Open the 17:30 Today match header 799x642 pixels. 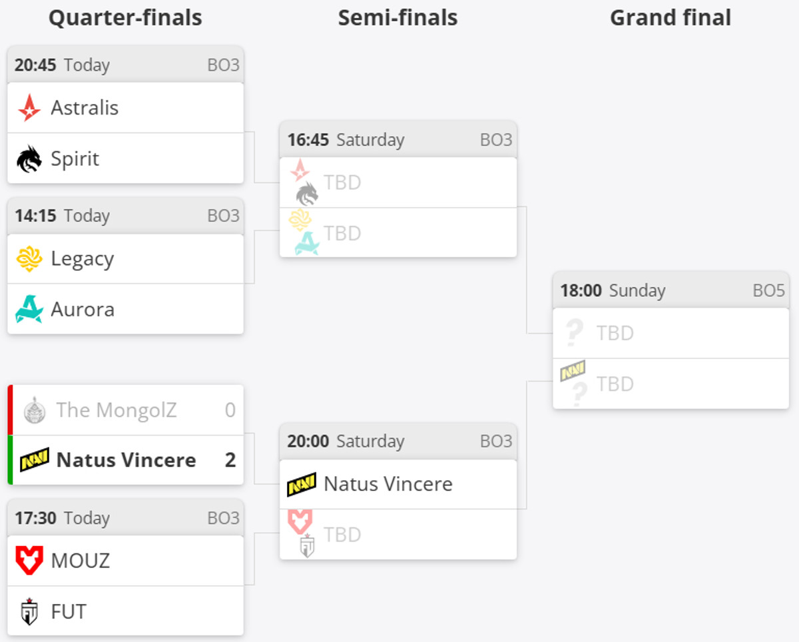click(x=125, y=518)
